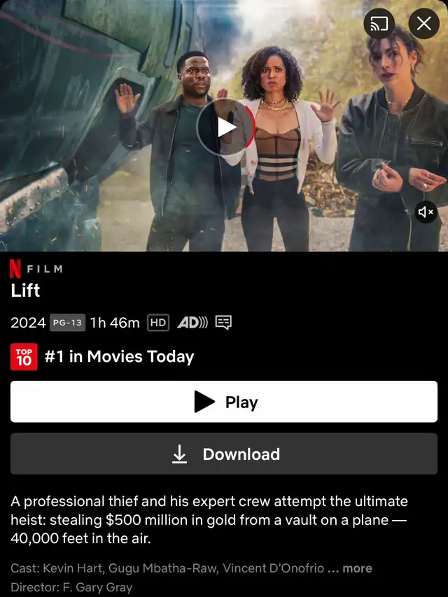Toggle the muted speaker icon
The width and height of the screenshot is (448, 597).
point(426,211)
